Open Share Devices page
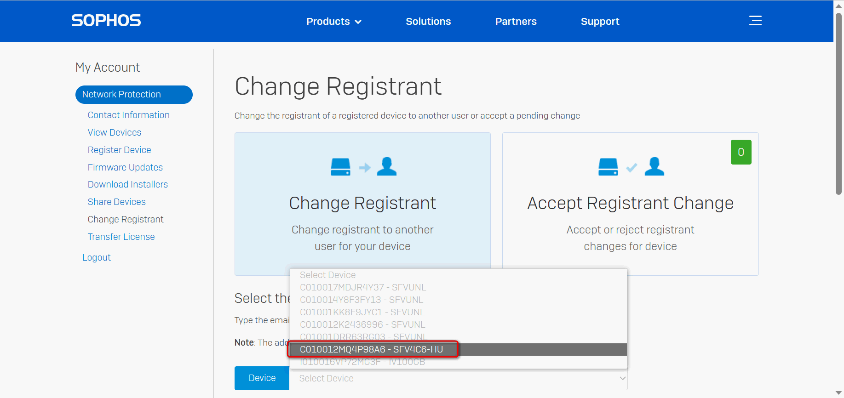This screenshot has width=844, height=398. point(116,202)
